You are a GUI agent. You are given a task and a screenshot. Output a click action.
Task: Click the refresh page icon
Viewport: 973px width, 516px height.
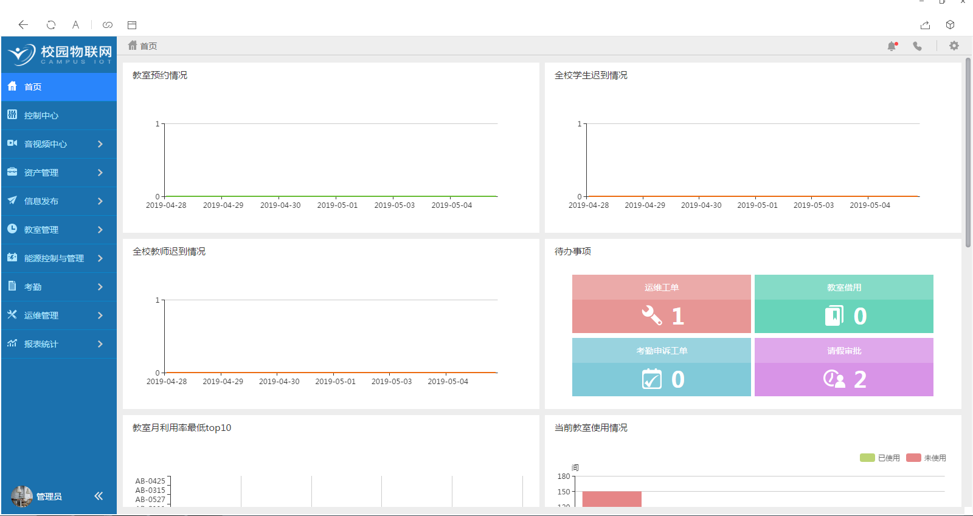pos(51,25)
